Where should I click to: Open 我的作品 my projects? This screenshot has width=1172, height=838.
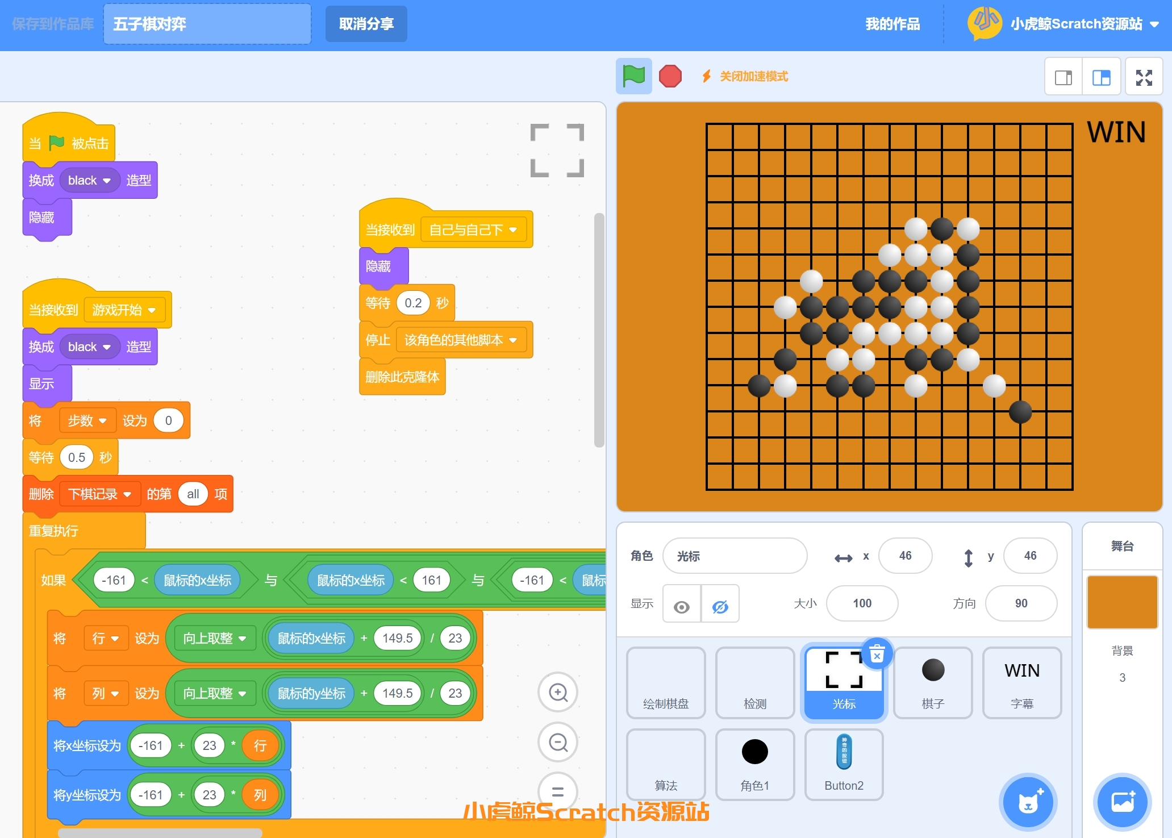tap(892, 24)
